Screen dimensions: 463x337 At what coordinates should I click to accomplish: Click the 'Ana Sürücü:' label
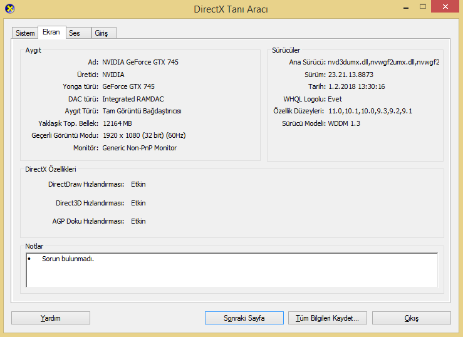308,62
